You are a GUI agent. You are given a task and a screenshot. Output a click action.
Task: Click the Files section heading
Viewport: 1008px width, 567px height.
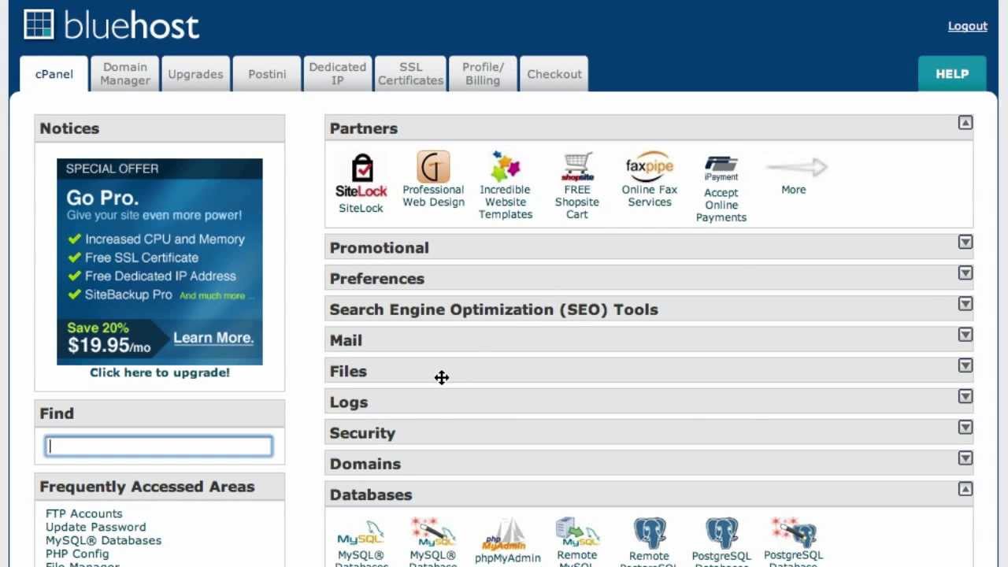(x=348, y=371)
